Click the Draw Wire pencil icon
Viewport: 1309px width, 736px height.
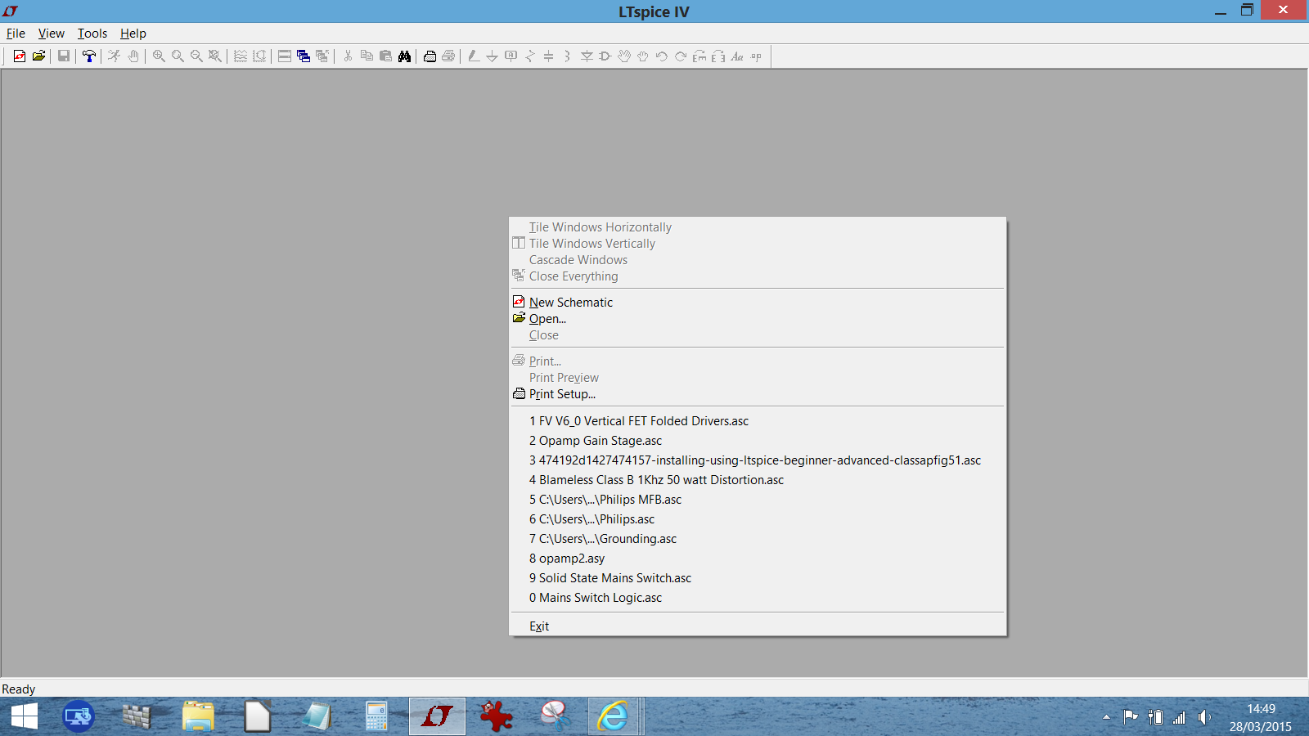pyautogui.click(x=474, y=56)
